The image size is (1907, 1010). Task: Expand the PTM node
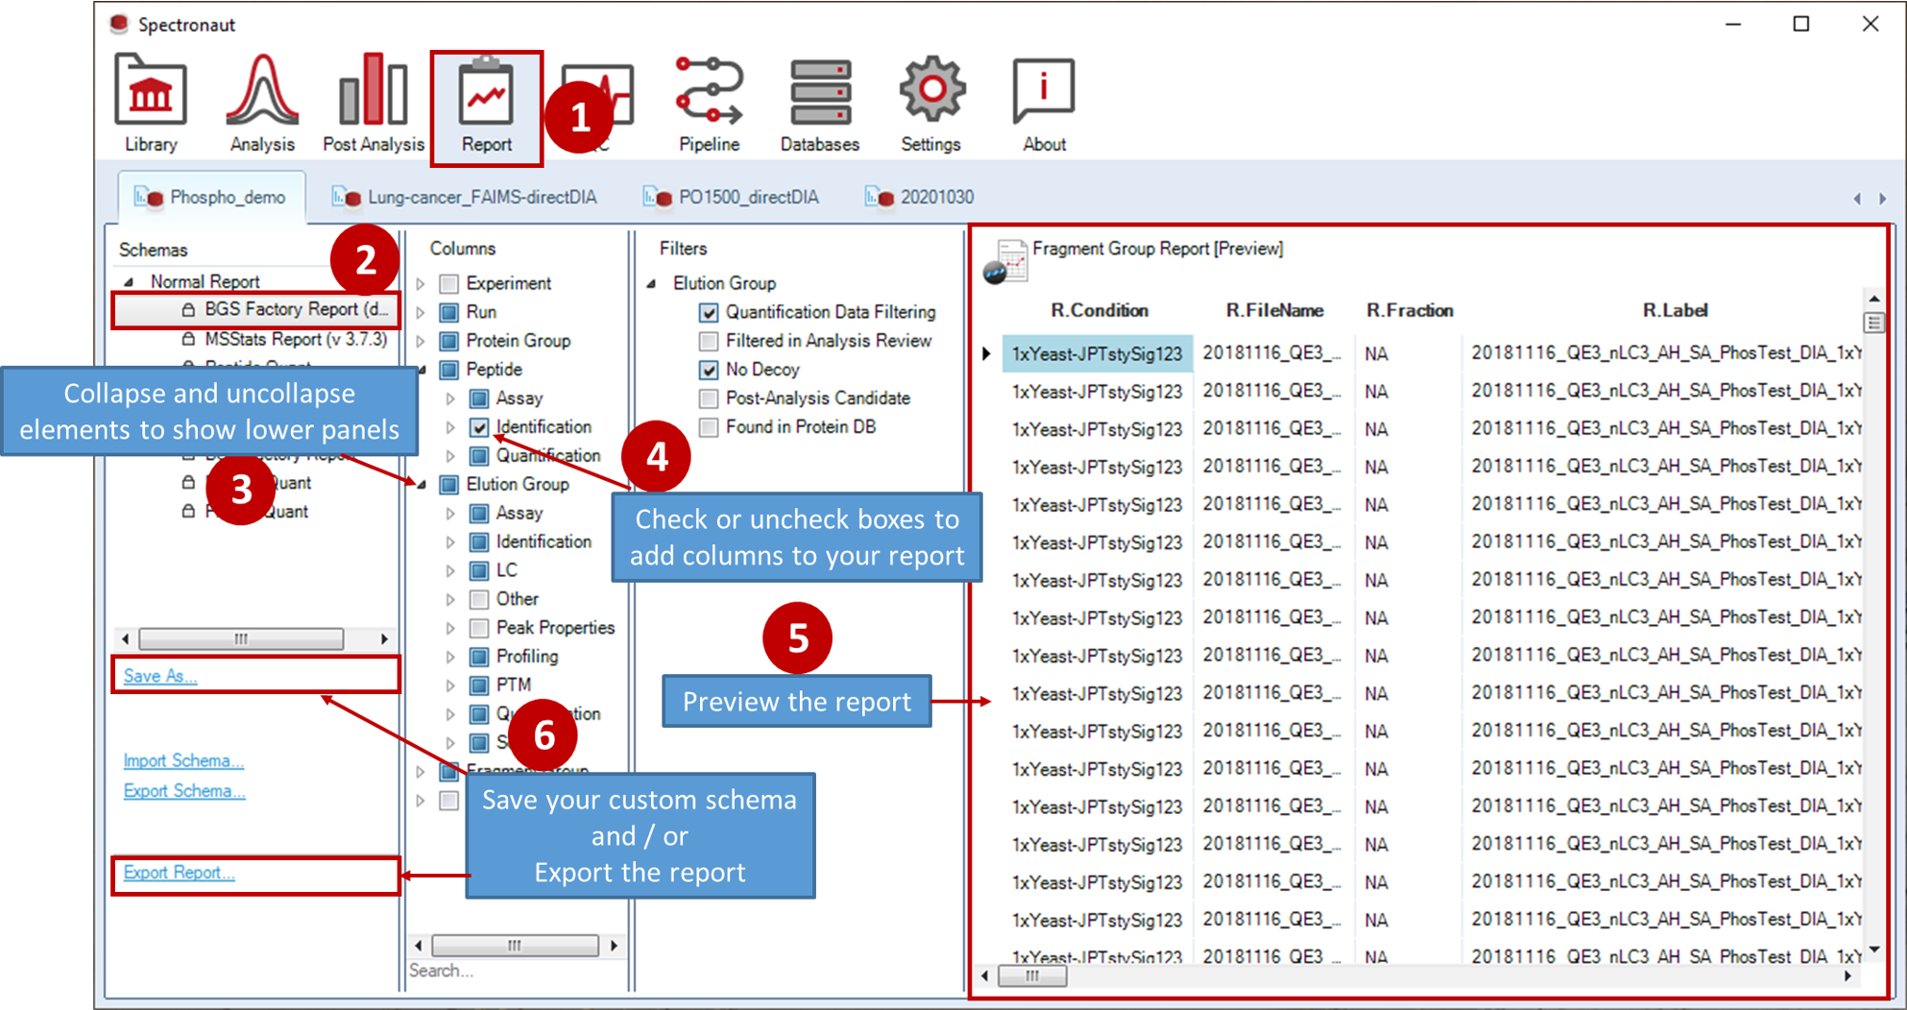450,685
